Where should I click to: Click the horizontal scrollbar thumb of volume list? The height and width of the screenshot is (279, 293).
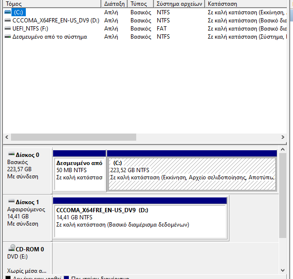pyautogui.click(x=74, y=137)
